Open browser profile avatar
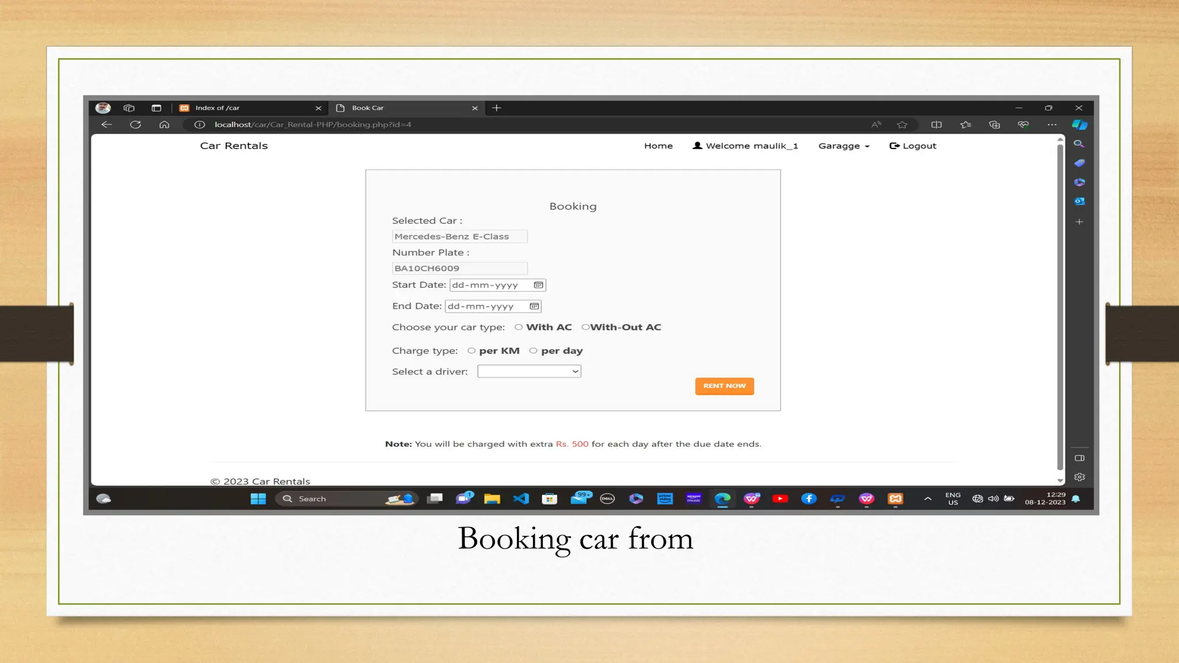Image resolution: width=1179 pixels, height=663 pixels. (x=103, y=108)
